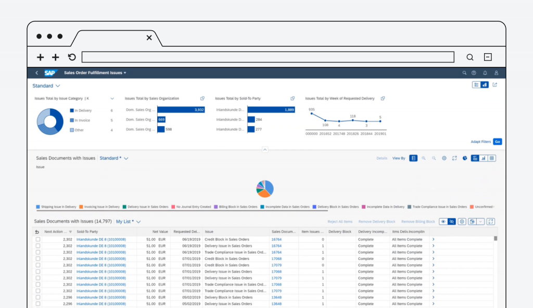The width and height of the screenshot is (533, 308).
Task: Go back using the arrow beside SAP logo
Action: click(x=36, y=73)
